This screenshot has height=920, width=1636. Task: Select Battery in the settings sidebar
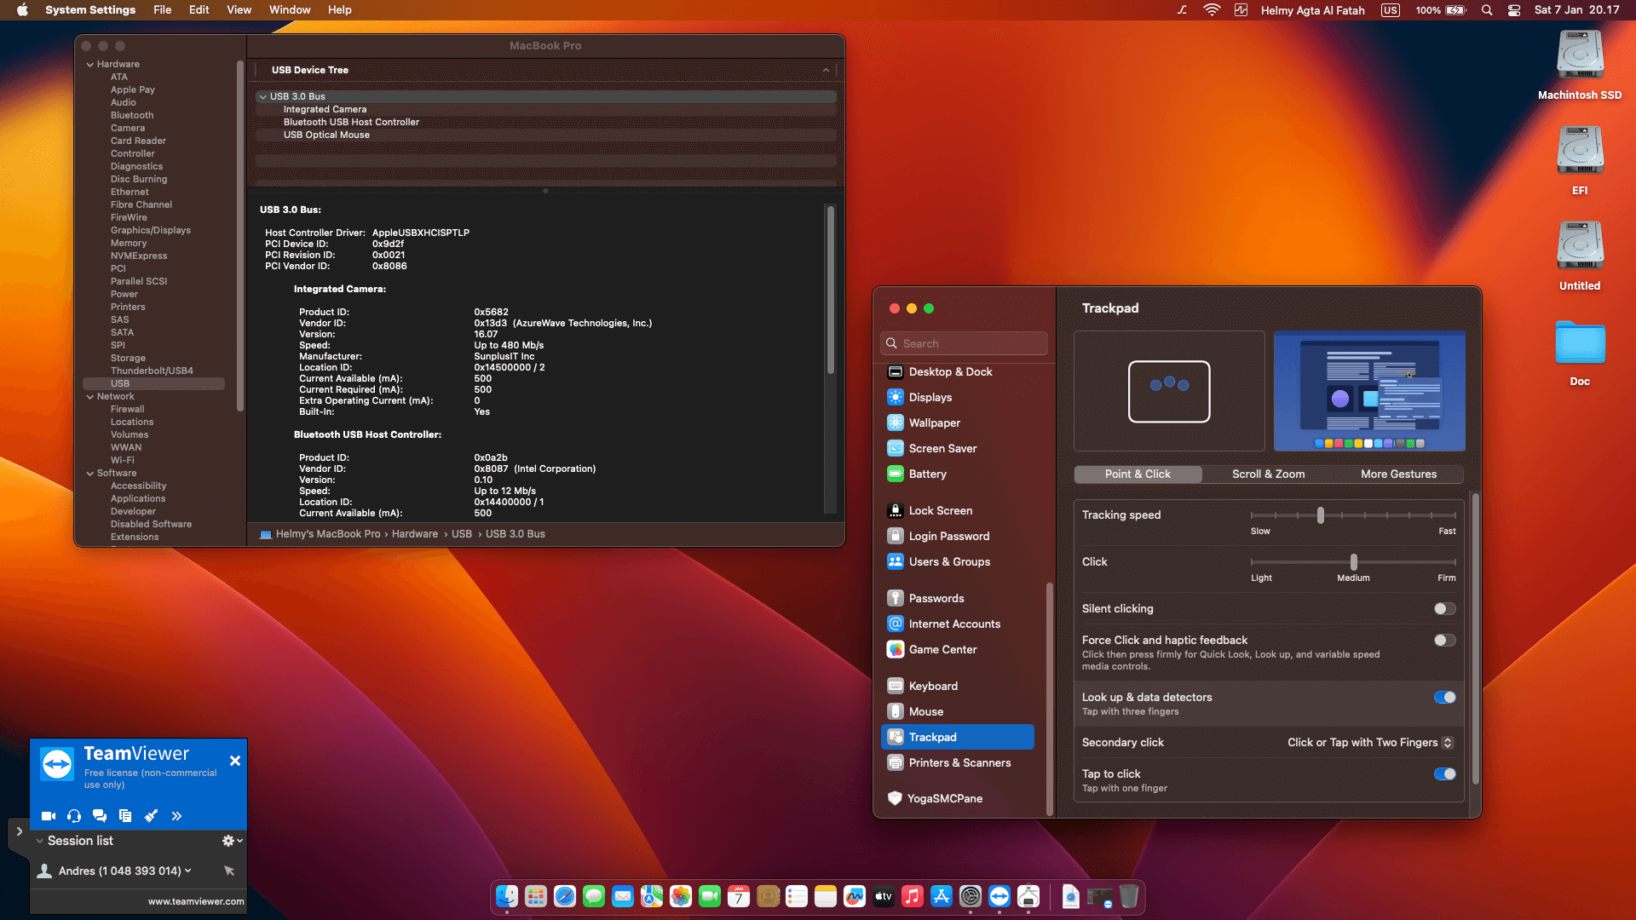click(x=927, y=474)
